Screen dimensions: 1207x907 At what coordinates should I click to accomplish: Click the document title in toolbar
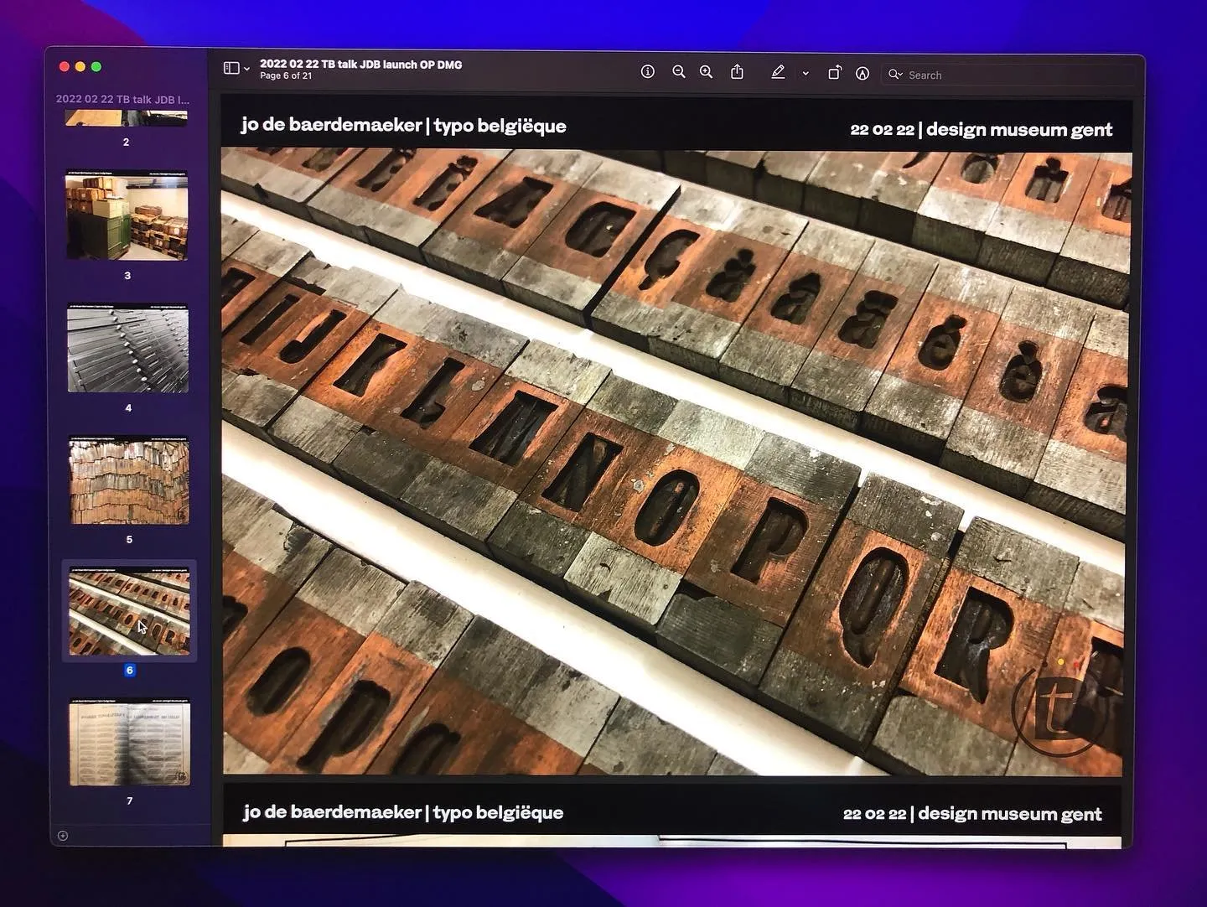click(x=360, y=65)
